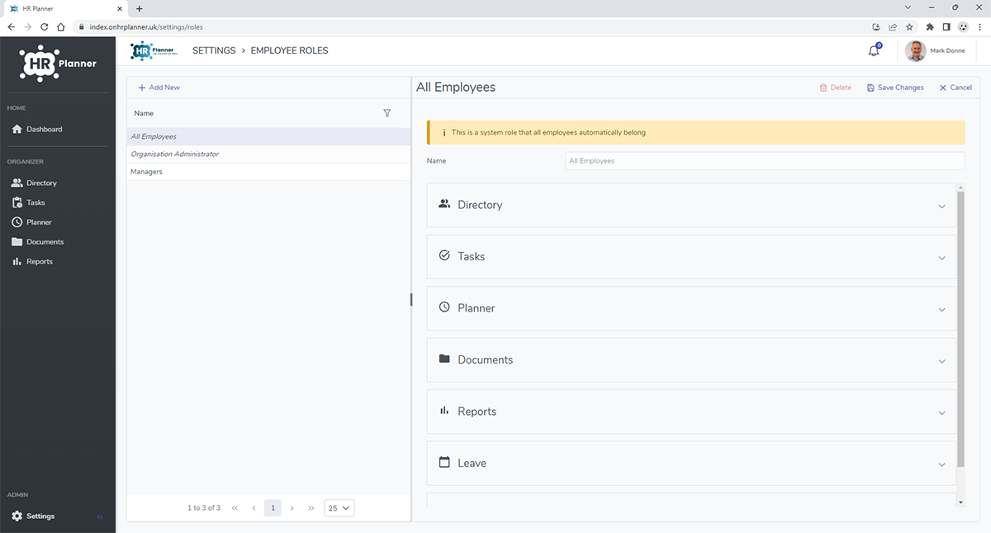Go to Planner via clock sidebar icon
The image size is (991, 533).
(x=17, y=222)
